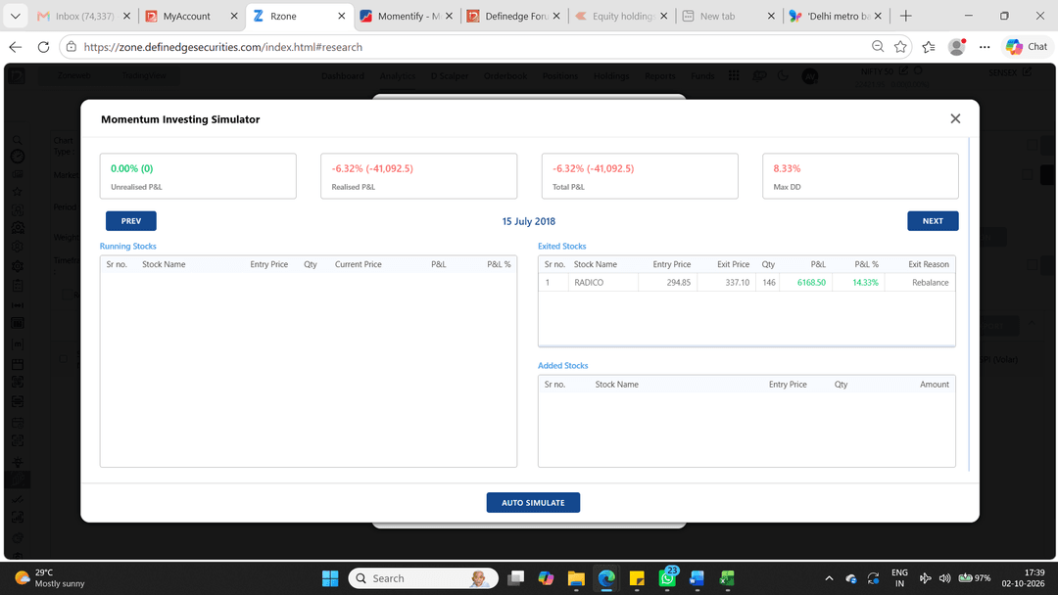Screen dimensions: 1058x595
Task: Open the Copilot Chat sidebar
Action: coord(1027,47)
